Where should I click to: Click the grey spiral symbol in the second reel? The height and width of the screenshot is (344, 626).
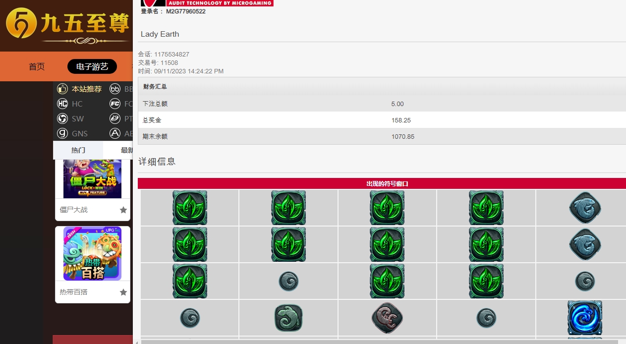pyautogui.click(x=288, y=281)
